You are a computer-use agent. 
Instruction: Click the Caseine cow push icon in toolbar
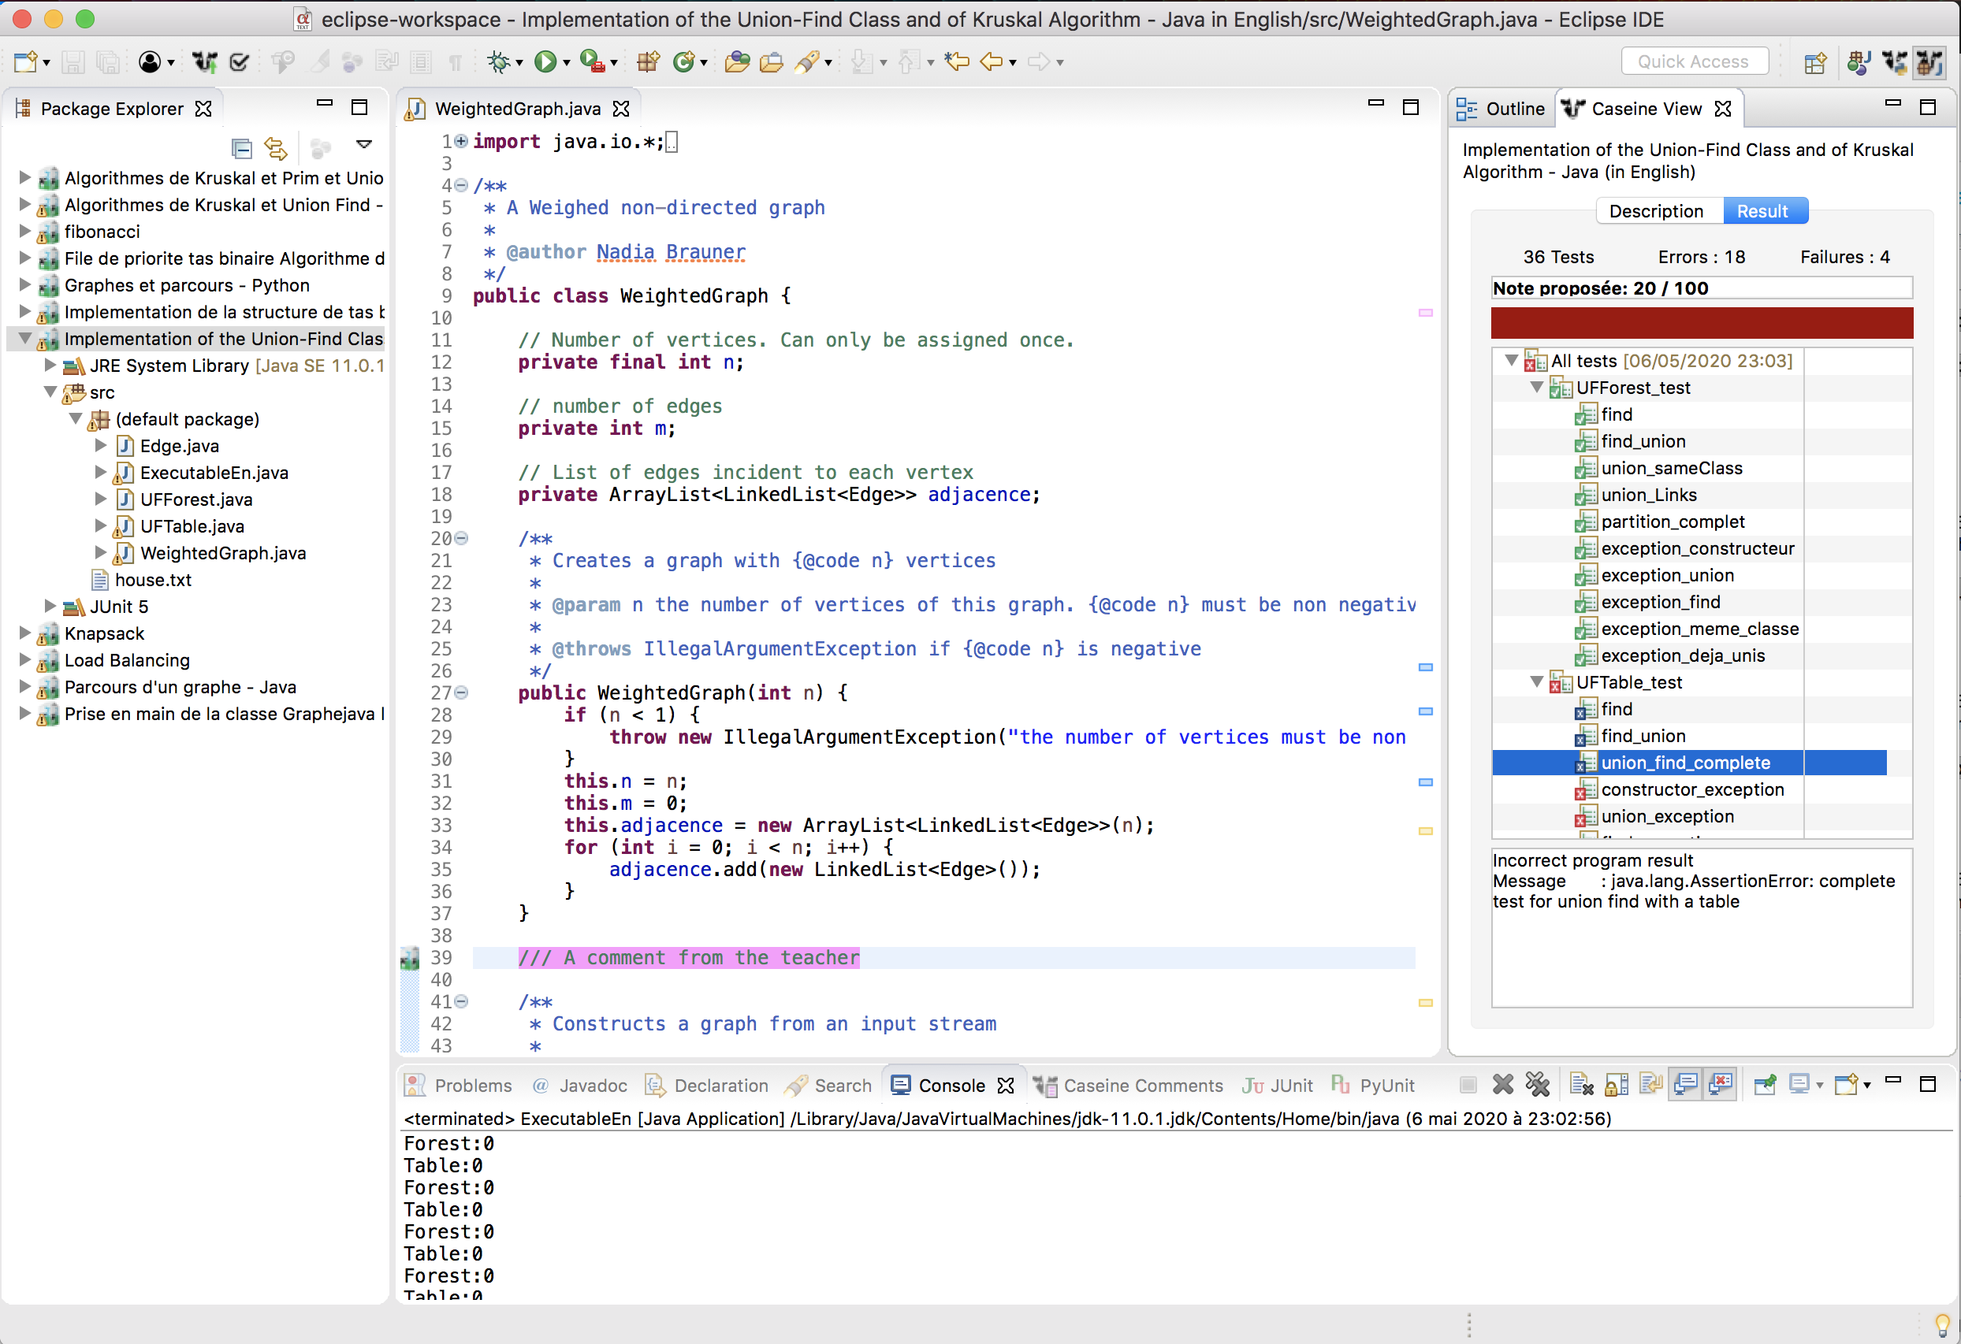204,61
